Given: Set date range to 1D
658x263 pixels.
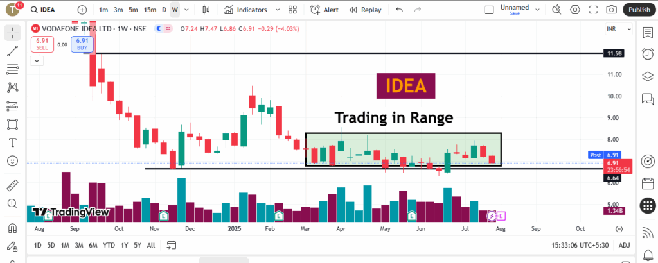Looking at the screenshot, I should [38, 246].
